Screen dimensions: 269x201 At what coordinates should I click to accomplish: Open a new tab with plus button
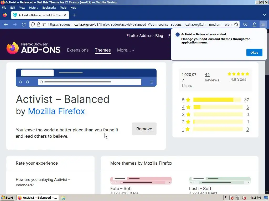(x=74, y=15)
